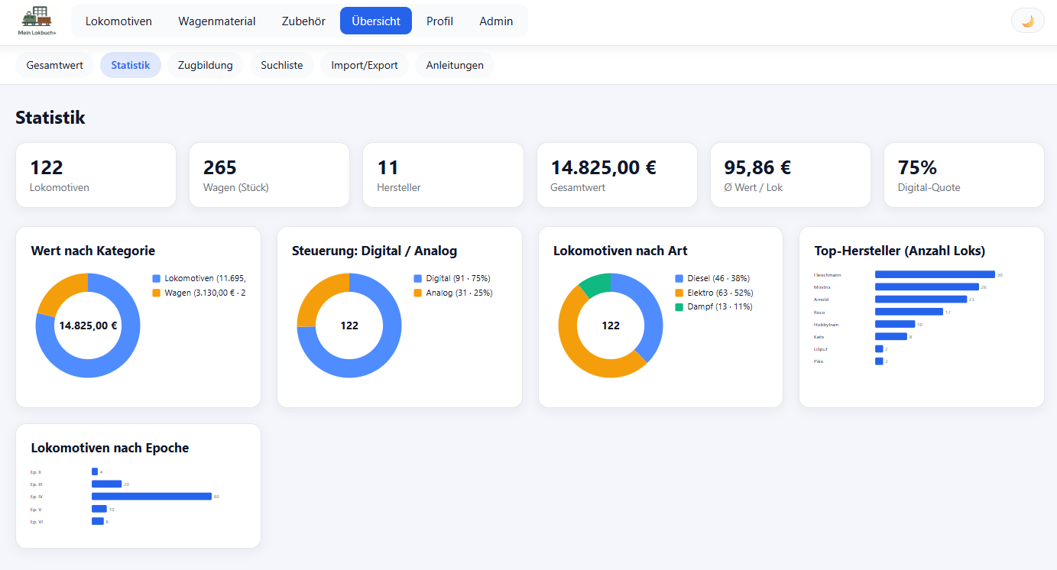Click 'Ep. II' label in Epoche chart
This screenshot has height=570, width=1057.
35,472
